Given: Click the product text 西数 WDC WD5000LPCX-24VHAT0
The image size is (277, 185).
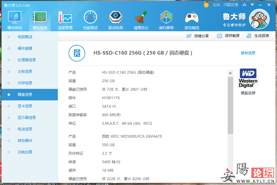Looking at the screenshot, I should click(x=132, y=136).
